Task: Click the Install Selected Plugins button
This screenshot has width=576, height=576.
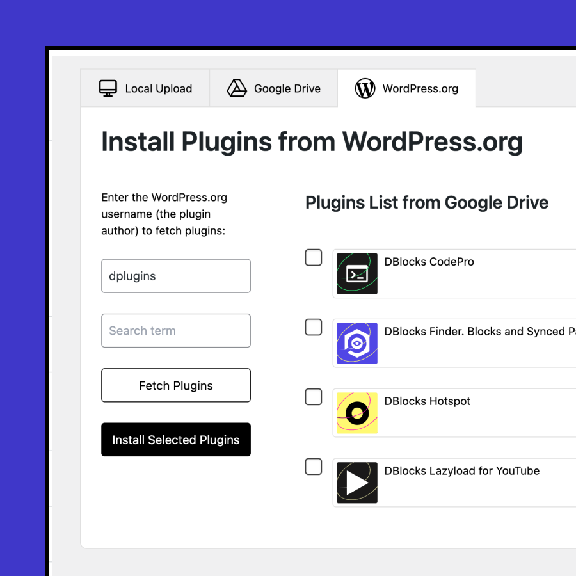Action: (176, 440)
